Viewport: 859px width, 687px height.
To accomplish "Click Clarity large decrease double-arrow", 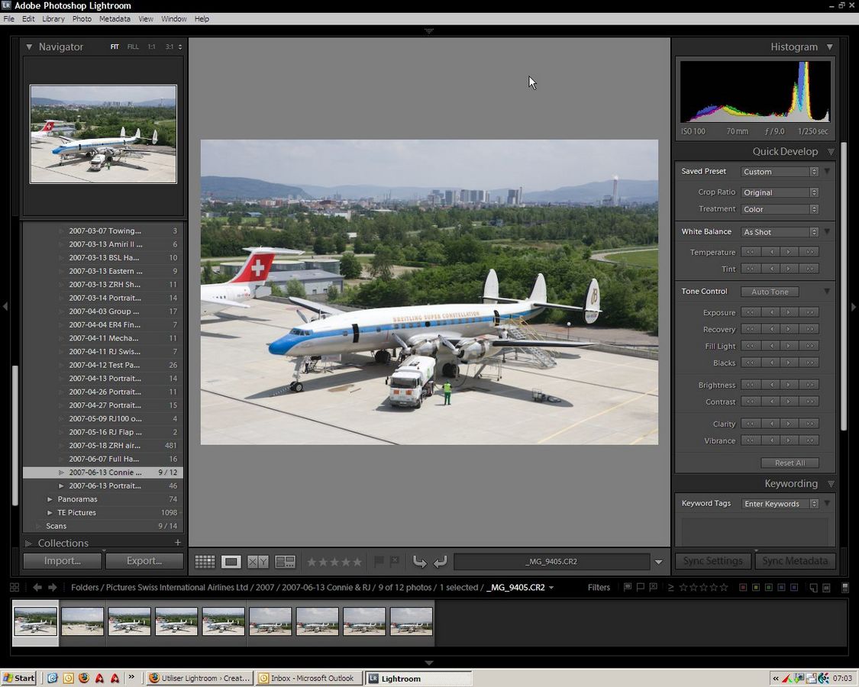I will click(x=750, y=424).
